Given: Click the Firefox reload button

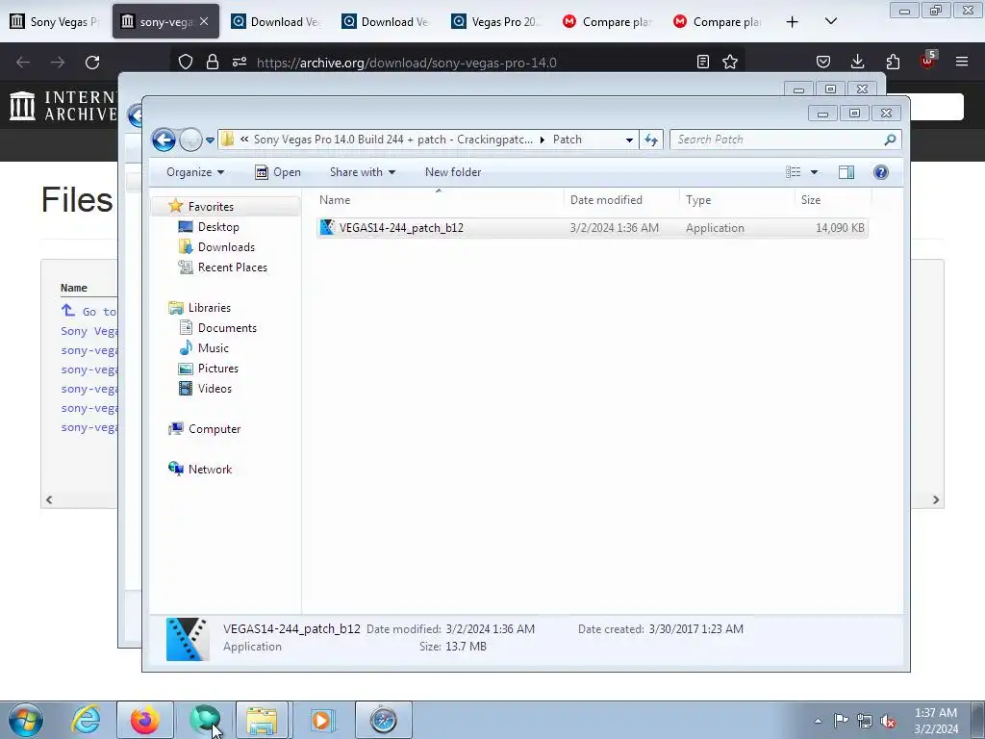Looking at the screenshot, I should click(x=92, y=63).
